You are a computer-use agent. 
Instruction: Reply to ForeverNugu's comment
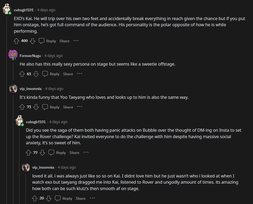pyautogui.click(x=51, y=74)
